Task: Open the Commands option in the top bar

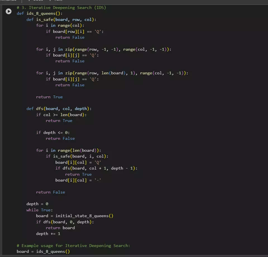Action: [8, 1]
